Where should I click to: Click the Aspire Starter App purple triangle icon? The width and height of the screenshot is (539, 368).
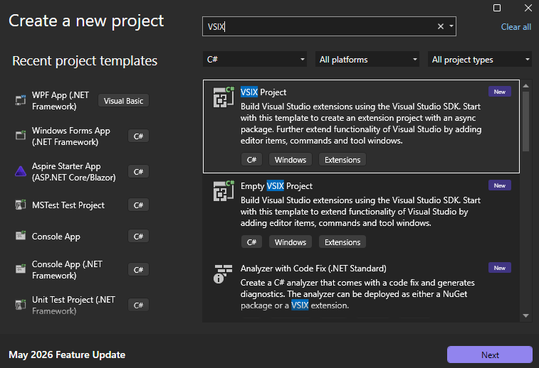click(21, 171)
